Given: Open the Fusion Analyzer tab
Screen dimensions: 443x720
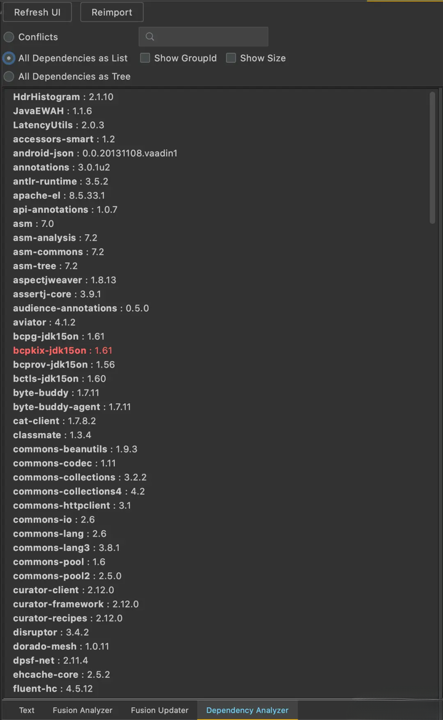Looking at the screenshot, I should pyautogui.click(x=82, y=710).
